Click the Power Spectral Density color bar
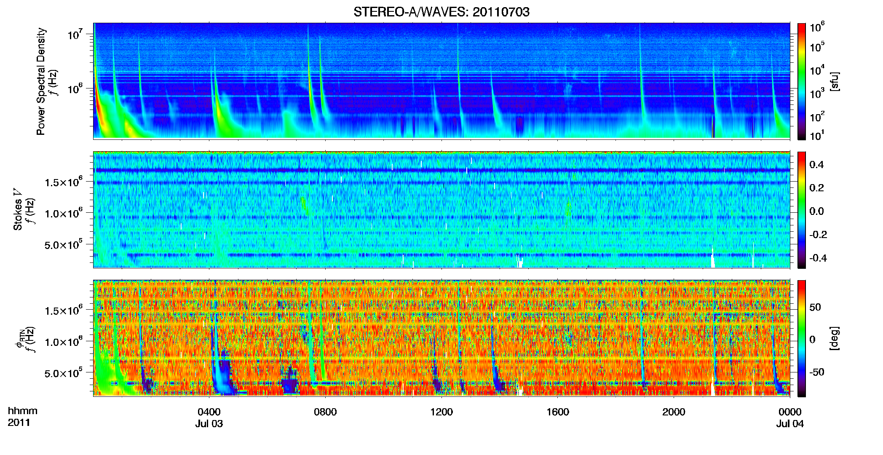 coord(801,81)
